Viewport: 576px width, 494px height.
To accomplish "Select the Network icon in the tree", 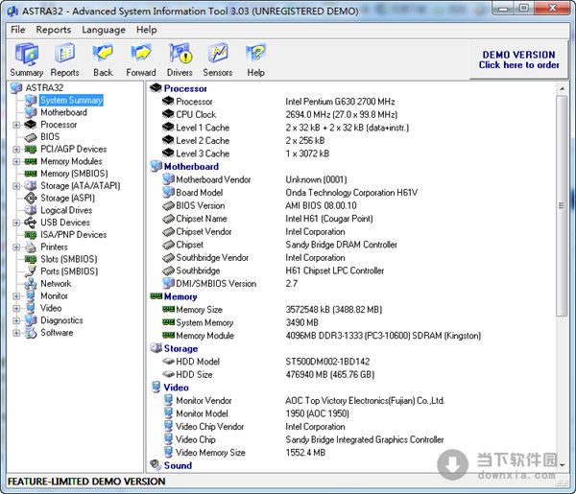I will [x=31, y=284].
